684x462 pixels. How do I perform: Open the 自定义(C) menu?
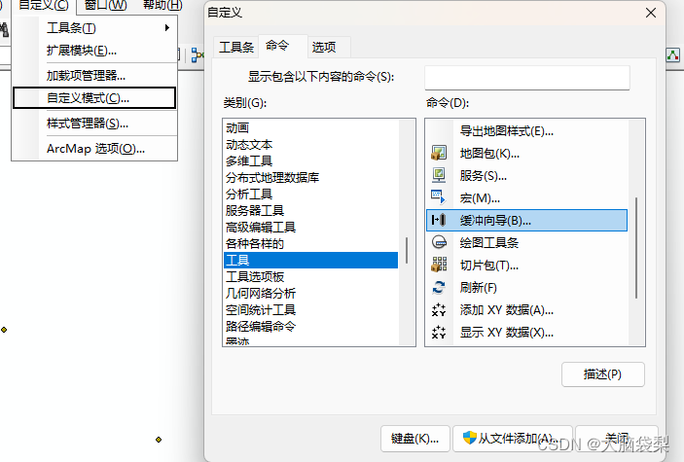[x=44, y=6]
